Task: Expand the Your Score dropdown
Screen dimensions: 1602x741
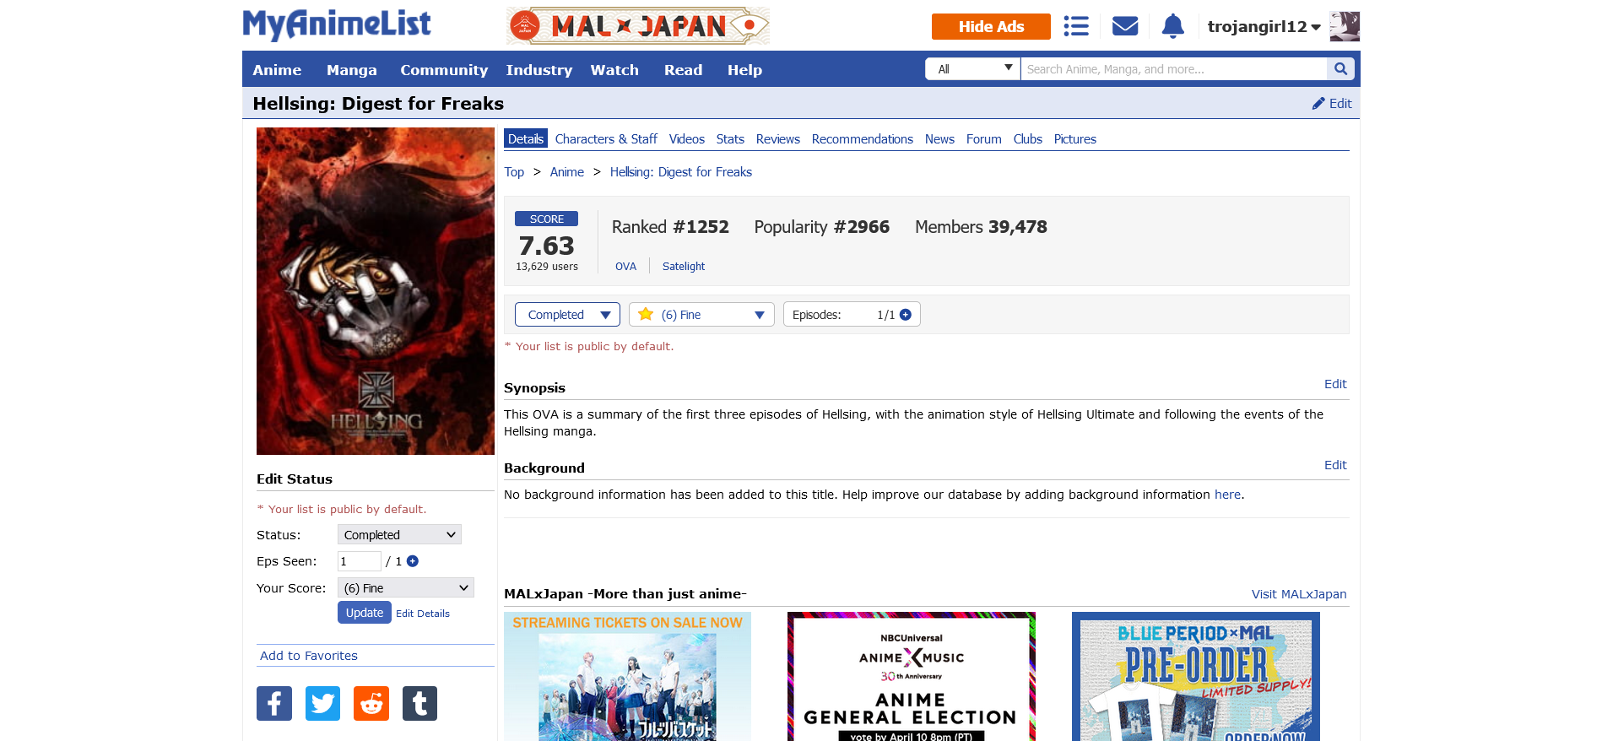Action: 405,588
